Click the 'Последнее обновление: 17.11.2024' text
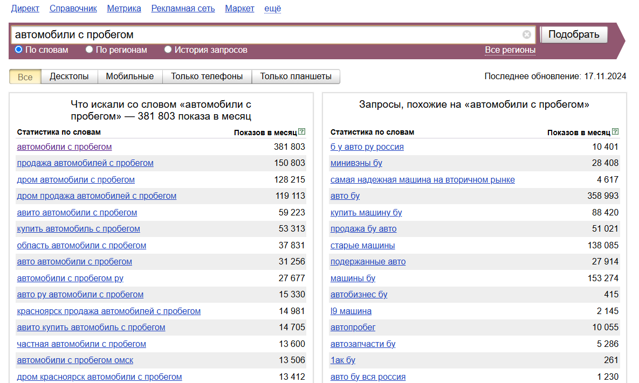Viewport: 639px width, 383px height. (x=555, y=76)
